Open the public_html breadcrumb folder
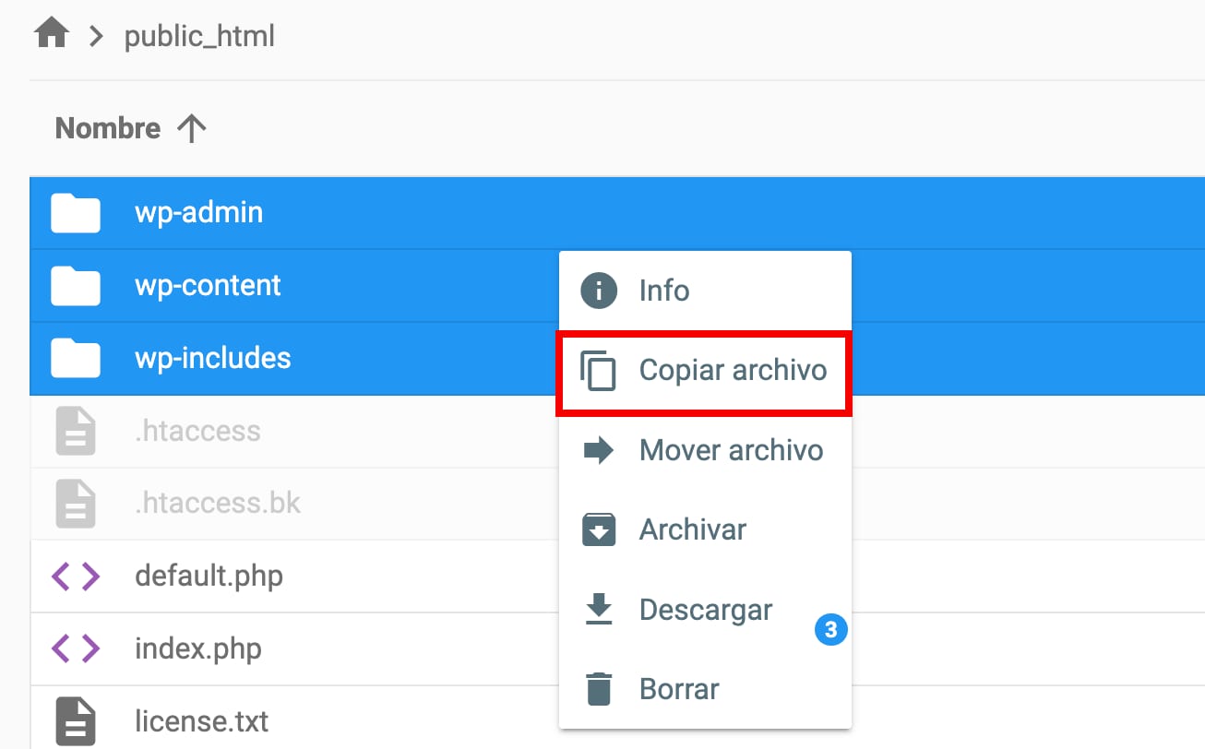The width and height of the screenshot is (1205, 749). pos(199,37)
